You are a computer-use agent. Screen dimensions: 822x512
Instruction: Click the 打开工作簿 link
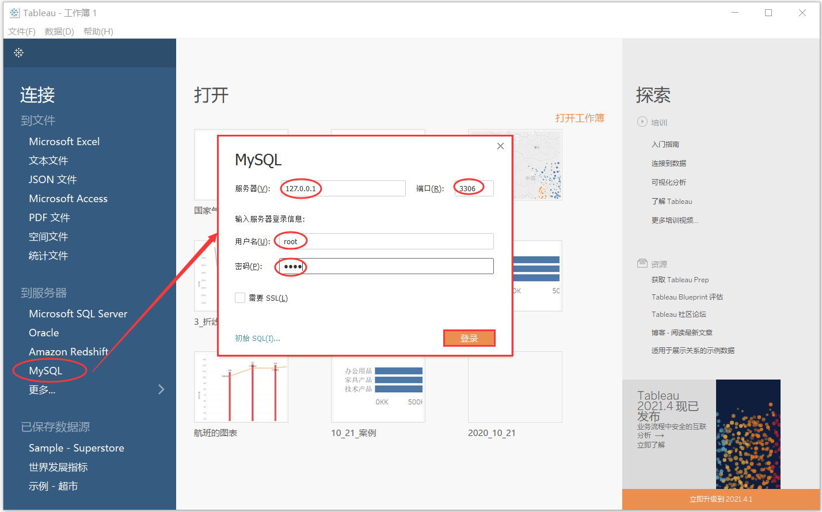pyautogui.click(x=580, y=117)
